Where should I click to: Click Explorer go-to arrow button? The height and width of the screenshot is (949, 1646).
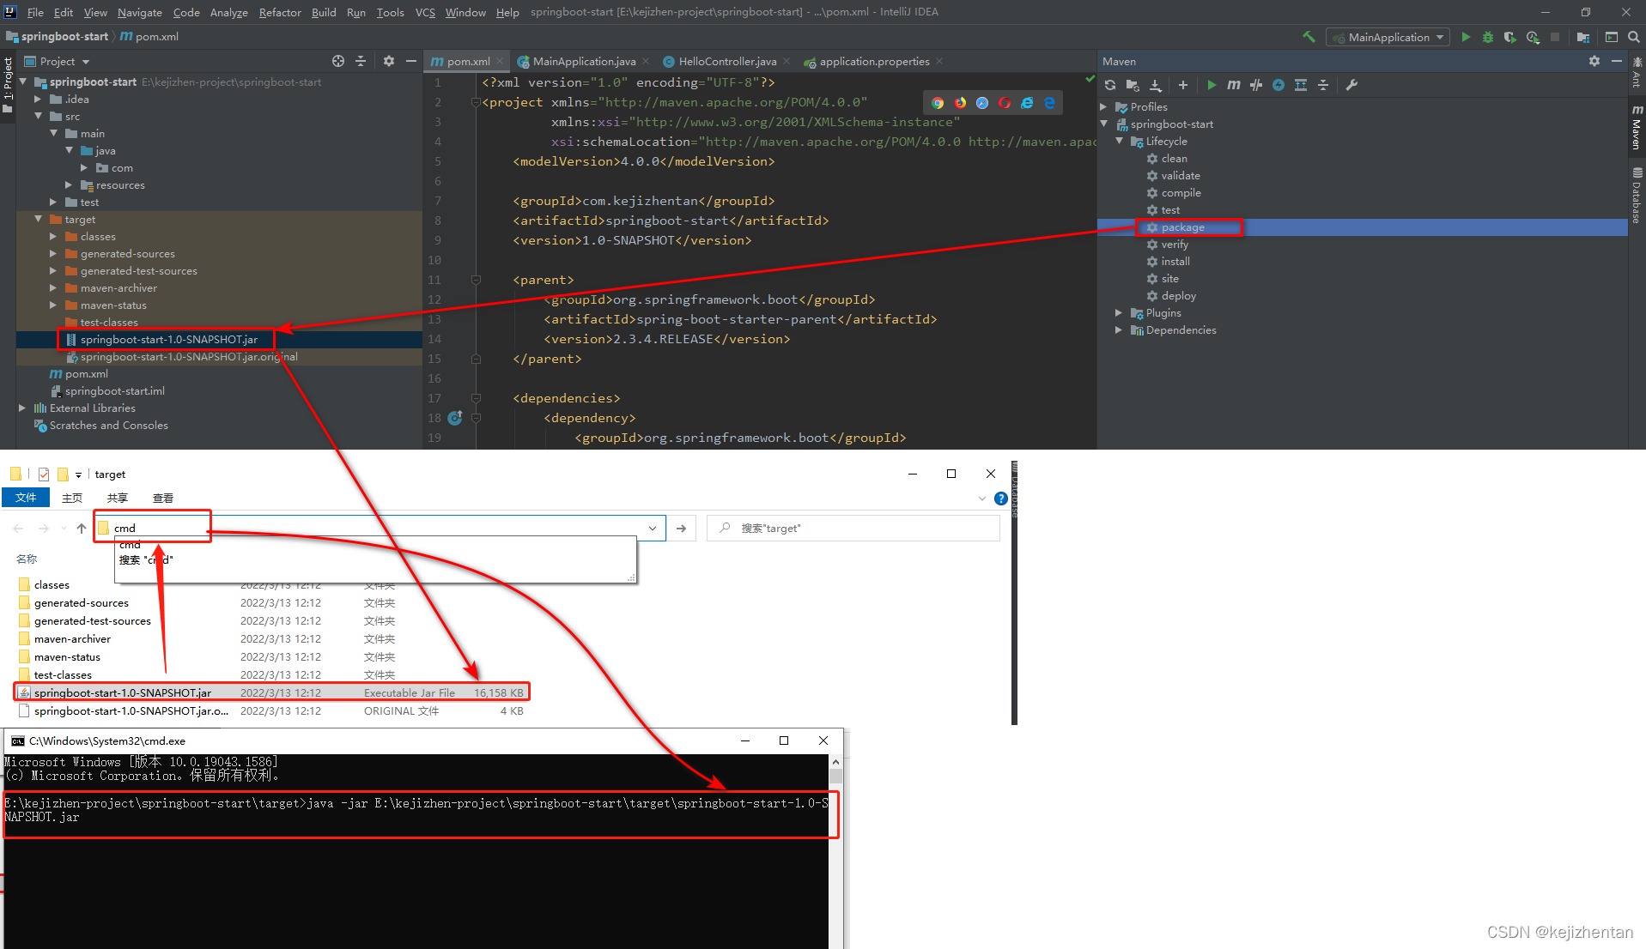click(x=682, y=528)
